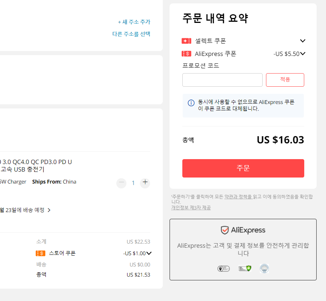The image size is (326, 301).
Task: Decrease item quantity with minus button
Action: [122, 183]
